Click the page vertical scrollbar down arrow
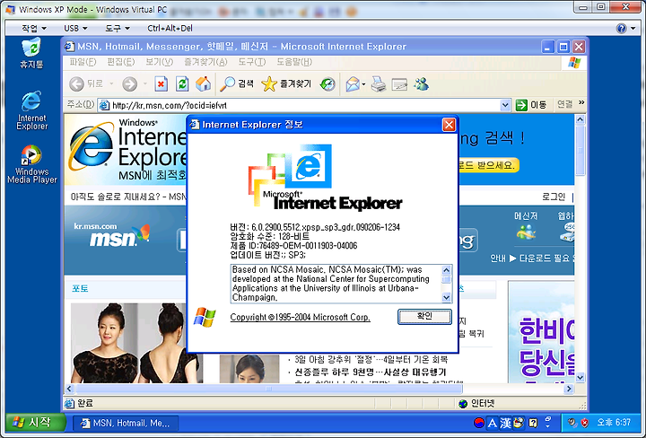 [581, 378]
